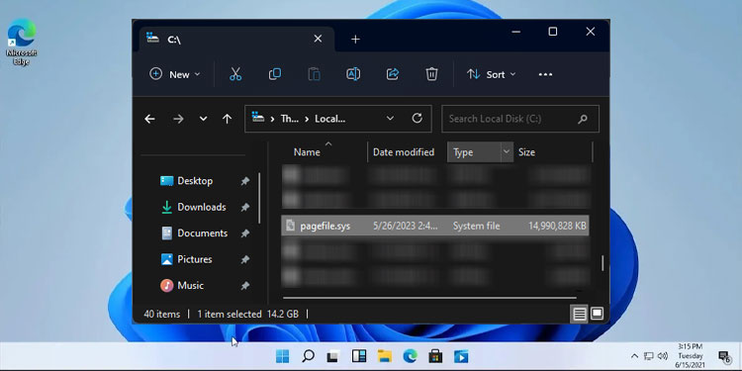742x371 pixels.
Task: Expand recent locations chevron
Action: pos(203,119)
